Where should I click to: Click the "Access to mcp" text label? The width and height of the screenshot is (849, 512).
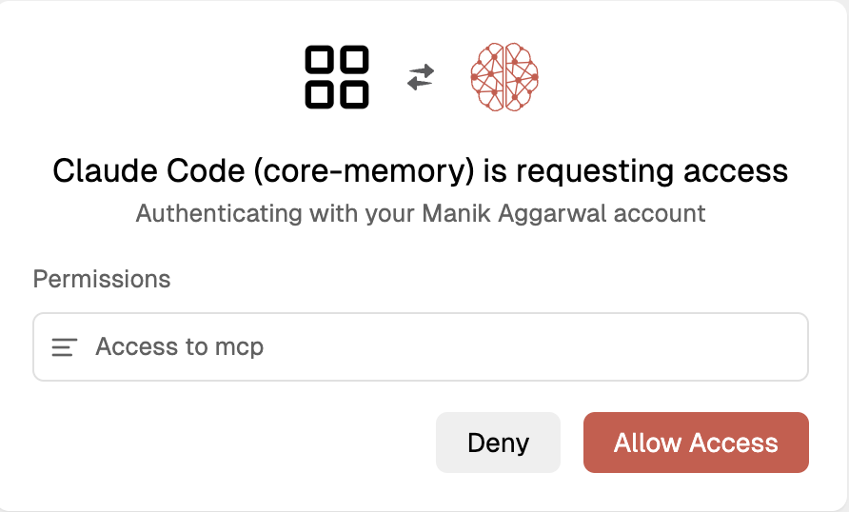[179, 347]
